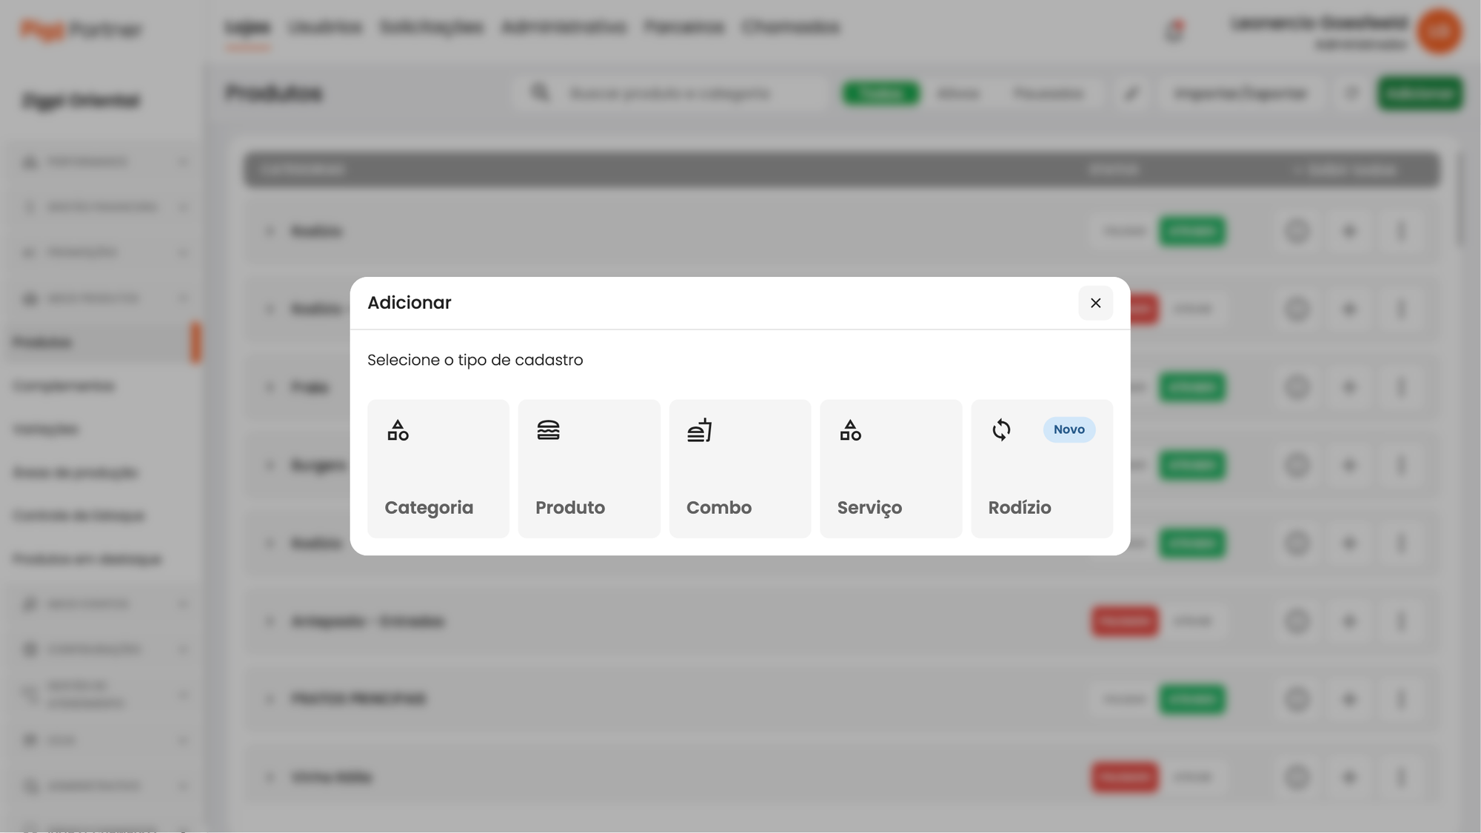
Task: Select the Novo badge on Rodízio card
Action: point(1069,429)
